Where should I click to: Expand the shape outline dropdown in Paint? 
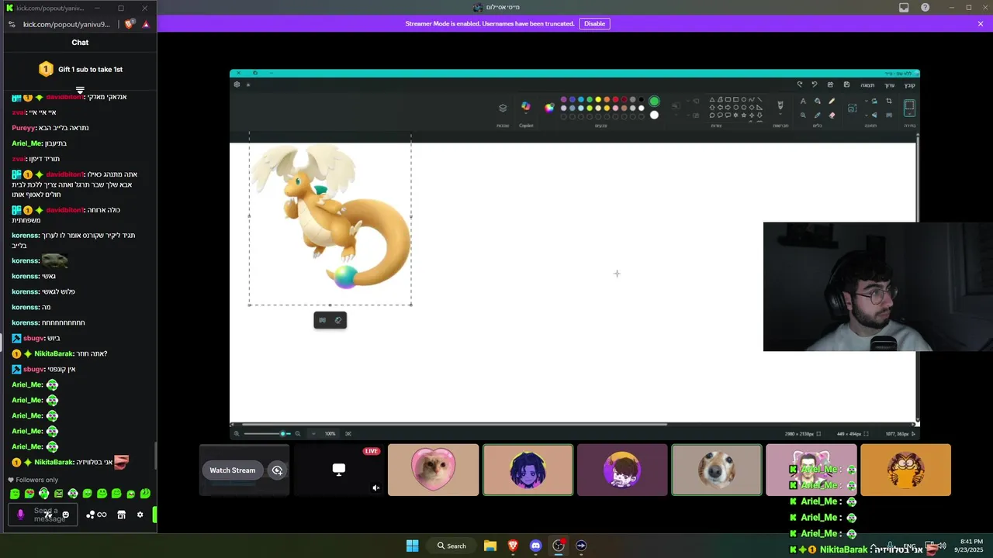688,101
